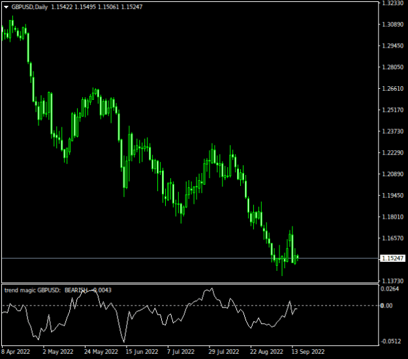Click price scale level 1.20890
The image size is (408, 359).
(392, 174)
